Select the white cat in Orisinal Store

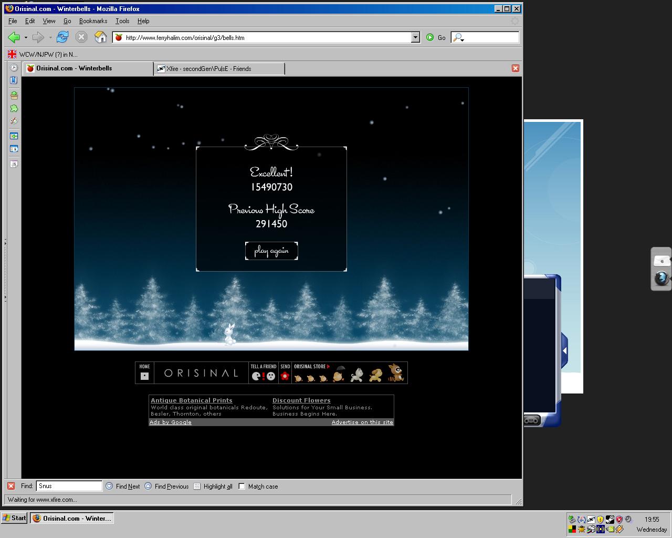click(357, 375)
